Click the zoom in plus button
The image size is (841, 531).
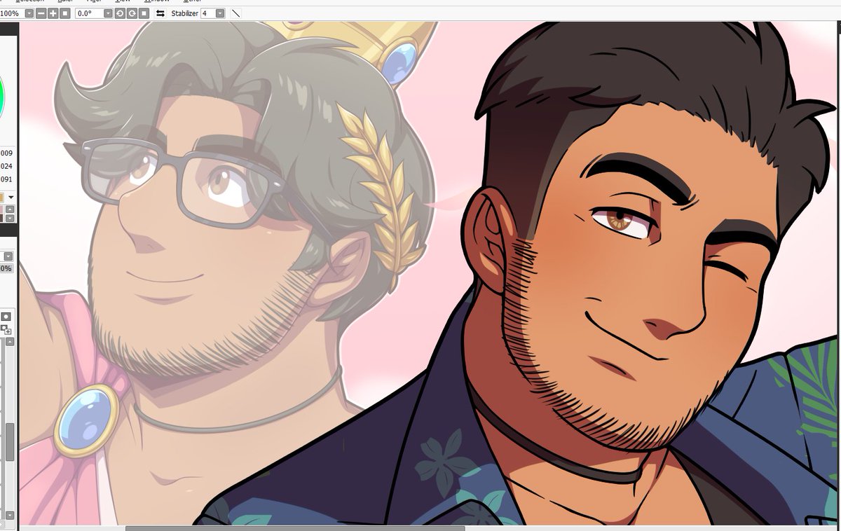click(x=53, y=13)
